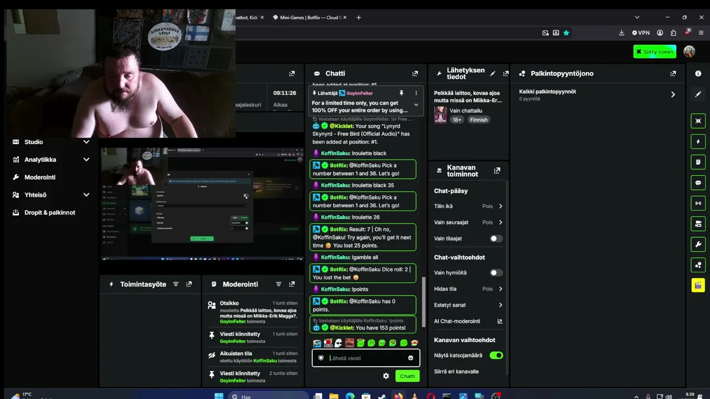Bookmark page with star icon
This screenshot has height=399, width=710.
coord(566,33)
